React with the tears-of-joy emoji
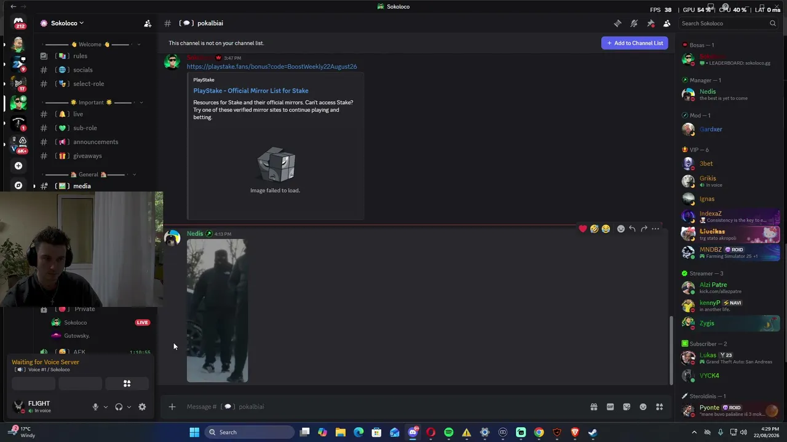This screenshot has height=442, width=787. pyautogui.click(x=606, y=229)
